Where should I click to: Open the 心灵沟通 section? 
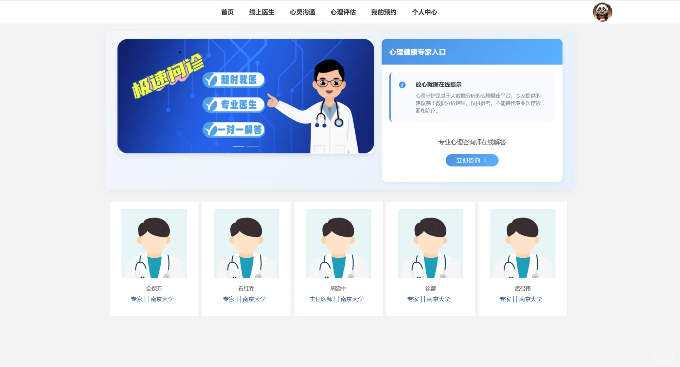302,12
